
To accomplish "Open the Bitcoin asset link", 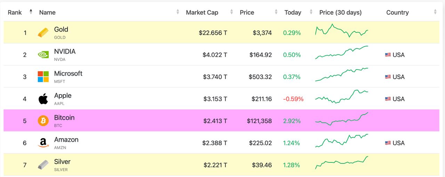I will 64,117.
